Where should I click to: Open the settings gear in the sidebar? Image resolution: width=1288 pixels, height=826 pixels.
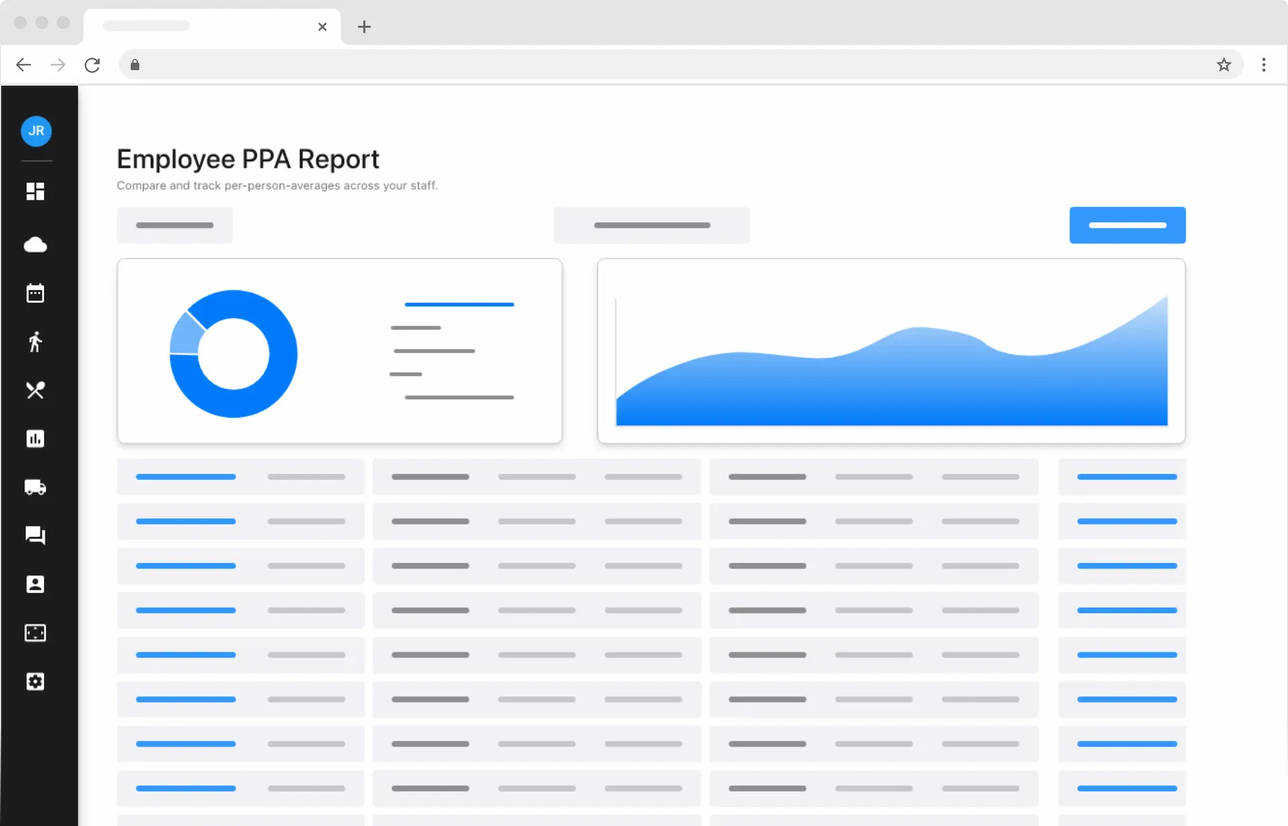[35, 681]
